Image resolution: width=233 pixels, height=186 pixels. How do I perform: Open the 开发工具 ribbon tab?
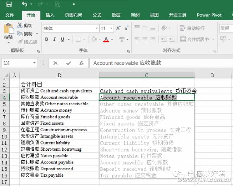pos(177,15)
